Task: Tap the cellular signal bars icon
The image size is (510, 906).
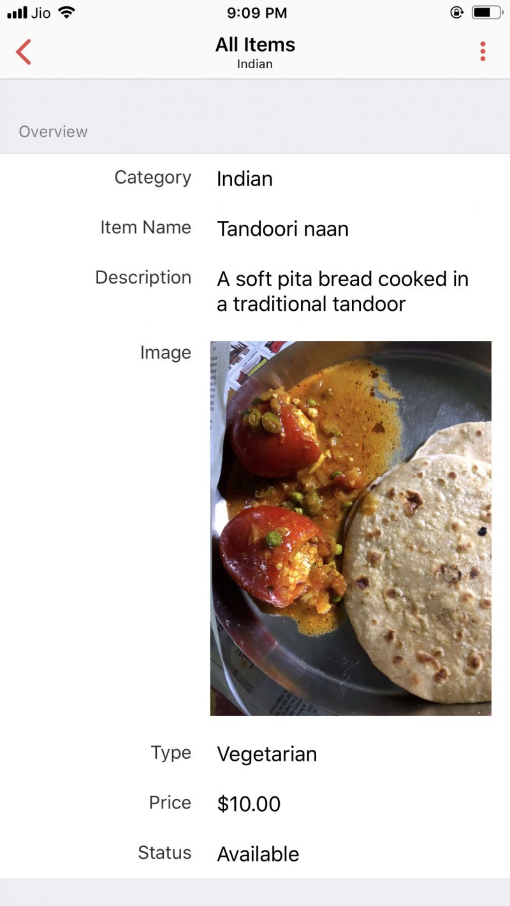Action: pyautogui.click(x=17, y=12)
